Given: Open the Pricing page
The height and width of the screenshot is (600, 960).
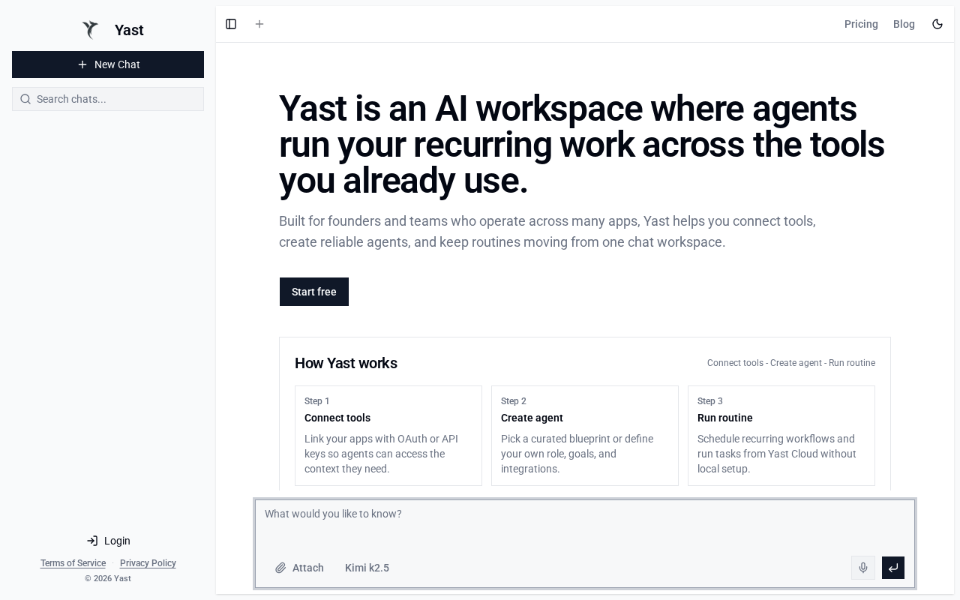Looking at the screenshot, I should pos(861,24).
